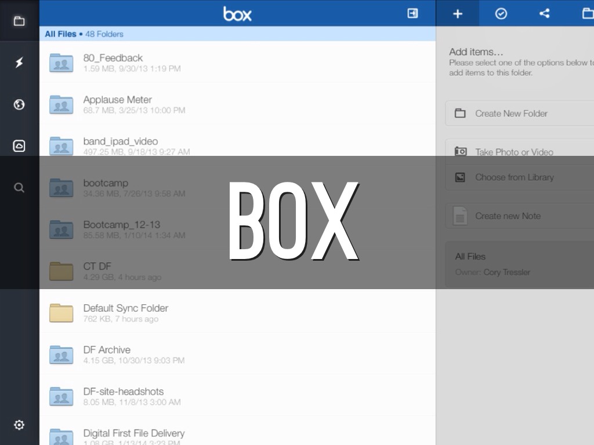
Task: Choose Take Photo or Video
Action: pyautogui.click(x=514, y=152)
